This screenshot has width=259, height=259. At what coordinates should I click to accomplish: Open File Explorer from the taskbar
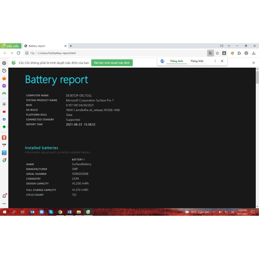pos(79,212)
